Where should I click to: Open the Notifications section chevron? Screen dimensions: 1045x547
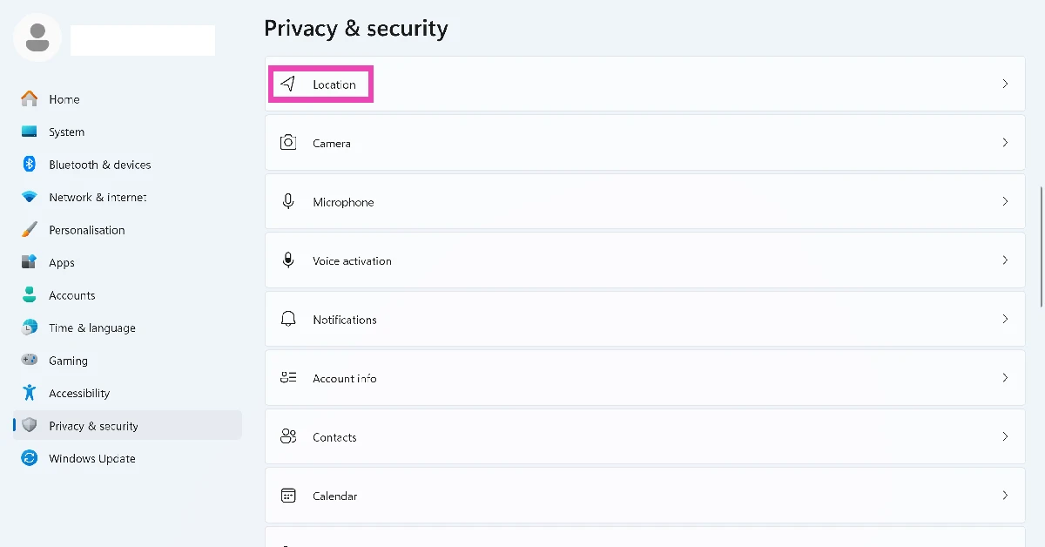pos(1005,319)
